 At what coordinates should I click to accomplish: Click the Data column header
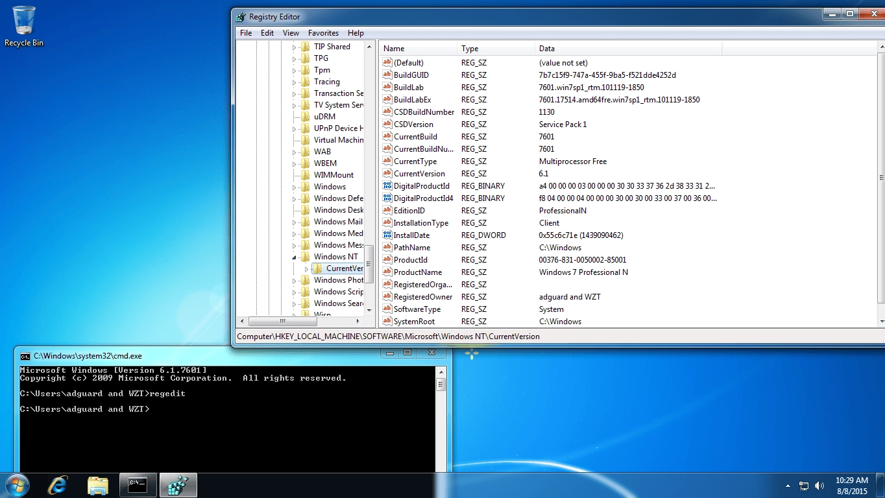(629, 49)
